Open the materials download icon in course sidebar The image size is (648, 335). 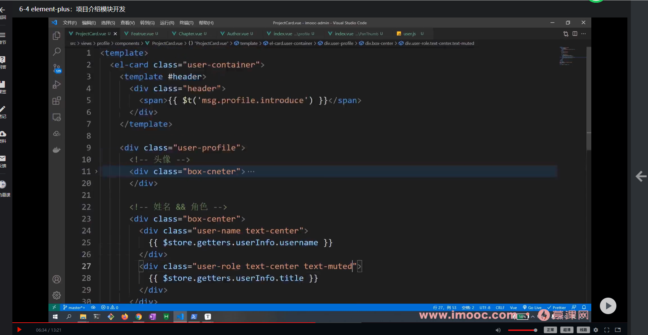pyautogui.click(x=3, y=134)
